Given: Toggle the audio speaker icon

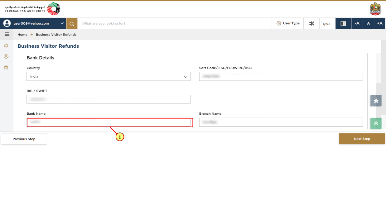Looking at the screenshot, I should [x=311, y=23].
